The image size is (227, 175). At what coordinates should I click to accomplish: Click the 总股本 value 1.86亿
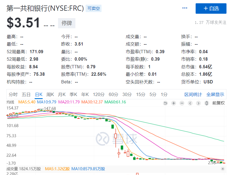(206, 74)
